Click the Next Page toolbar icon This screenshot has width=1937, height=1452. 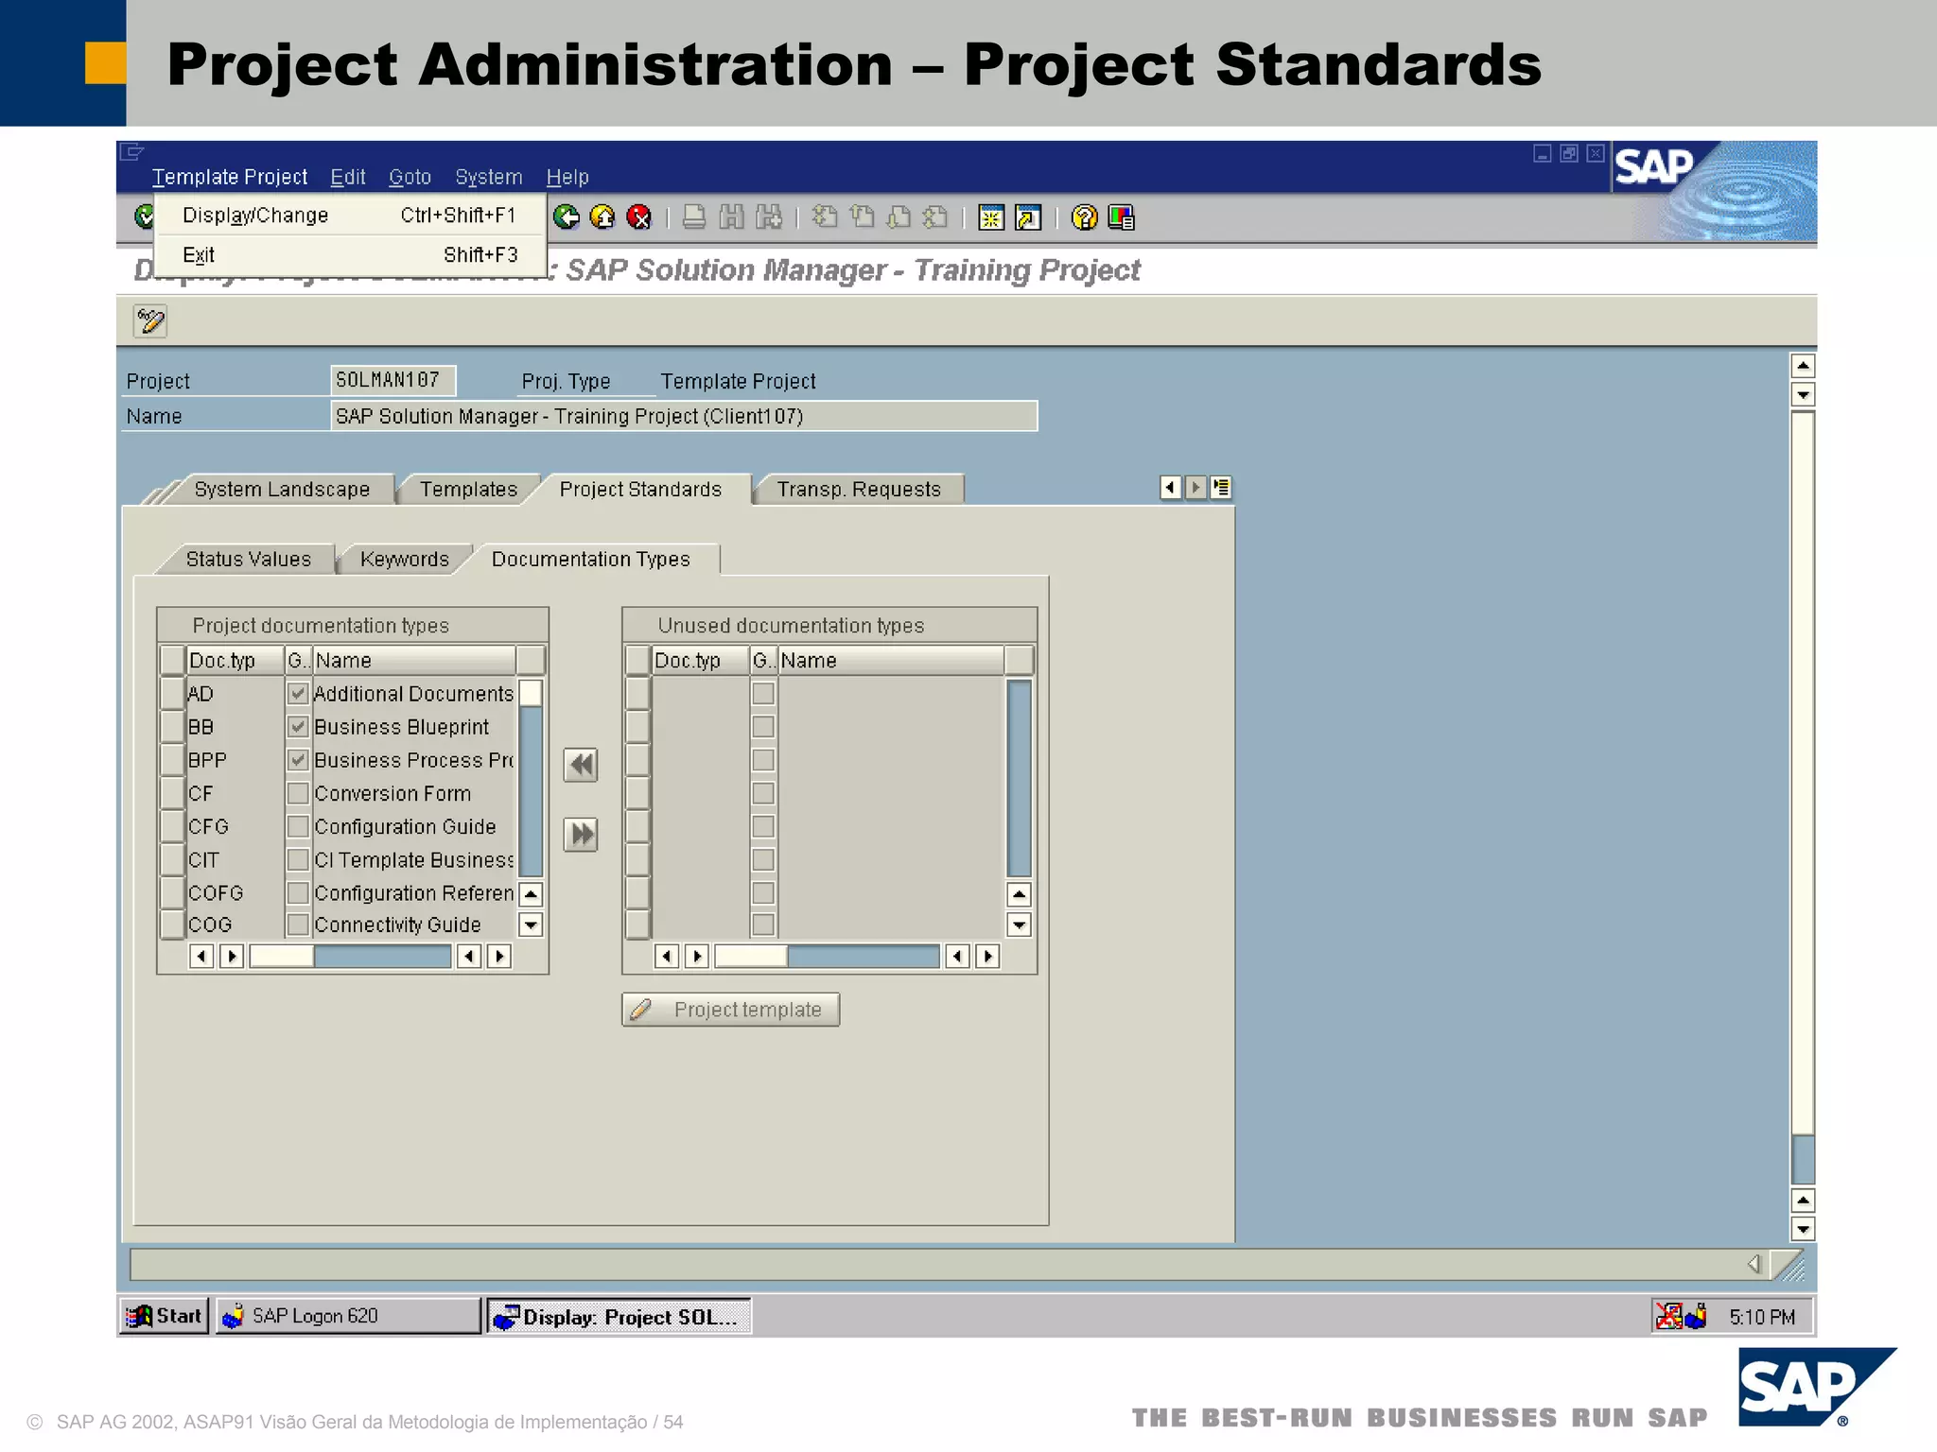(899, 218)
